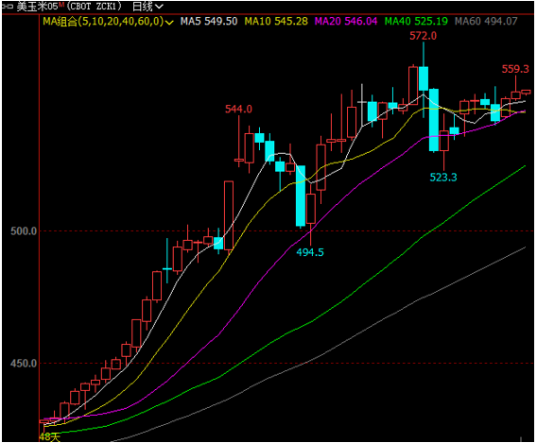Viewport: 537px width, 443px height.
Task: Open the 日线 period dropdown
Action: (147, 7)
